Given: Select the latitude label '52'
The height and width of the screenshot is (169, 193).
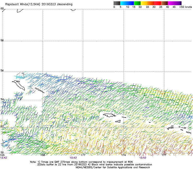Looking at the screenshot, I should click(2, 126).
